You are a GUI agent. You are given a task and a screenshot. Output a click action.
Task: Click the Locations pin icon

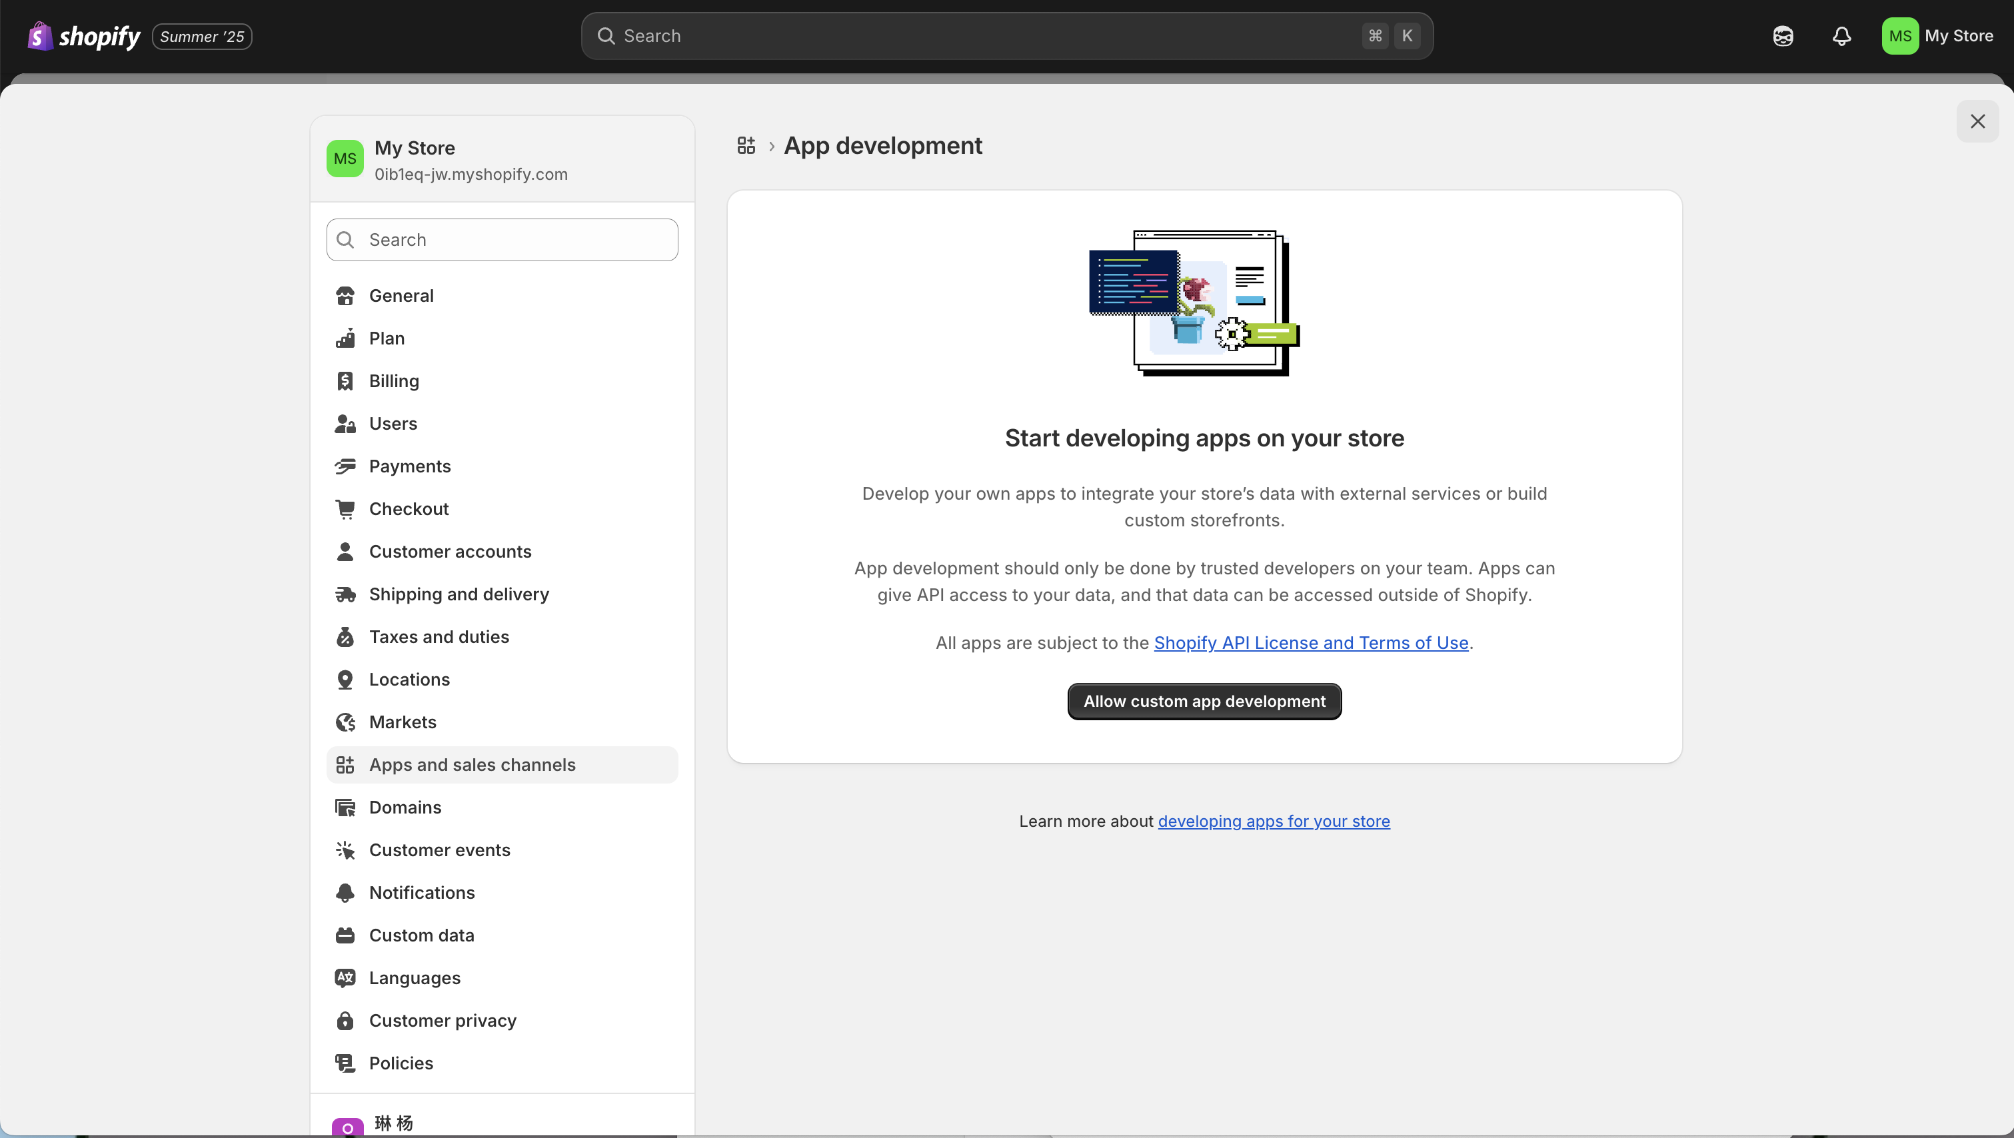345,679
